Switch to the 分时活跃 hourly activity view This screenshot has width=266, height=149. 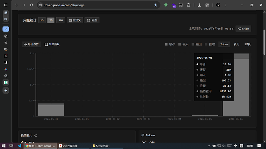tap(52, 44)
